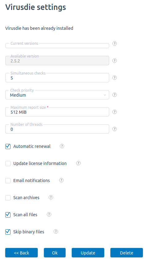Disable the Automatic renewal checkbox
150x261 pixels.
point(8,146)
